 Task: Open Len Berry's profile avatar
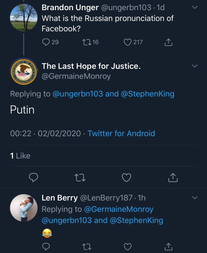(23, 208)
